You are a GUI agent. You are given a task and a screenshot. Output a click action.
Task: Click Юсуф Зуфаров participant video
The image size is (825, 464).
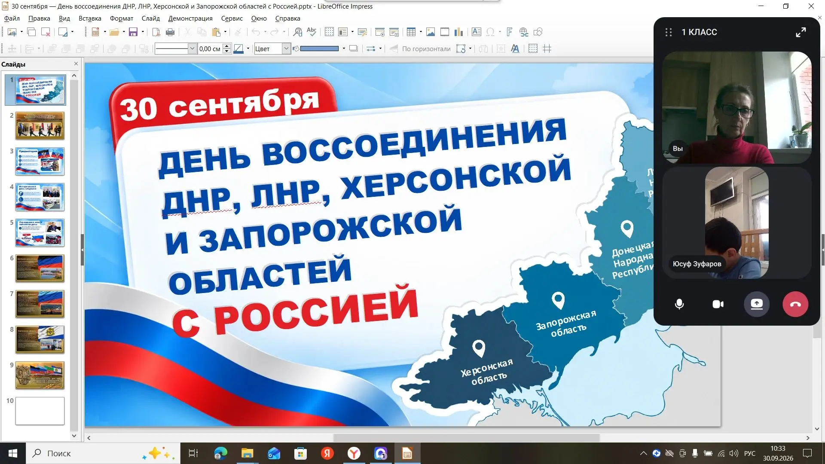pyautogui.click(x=737, y=223)
